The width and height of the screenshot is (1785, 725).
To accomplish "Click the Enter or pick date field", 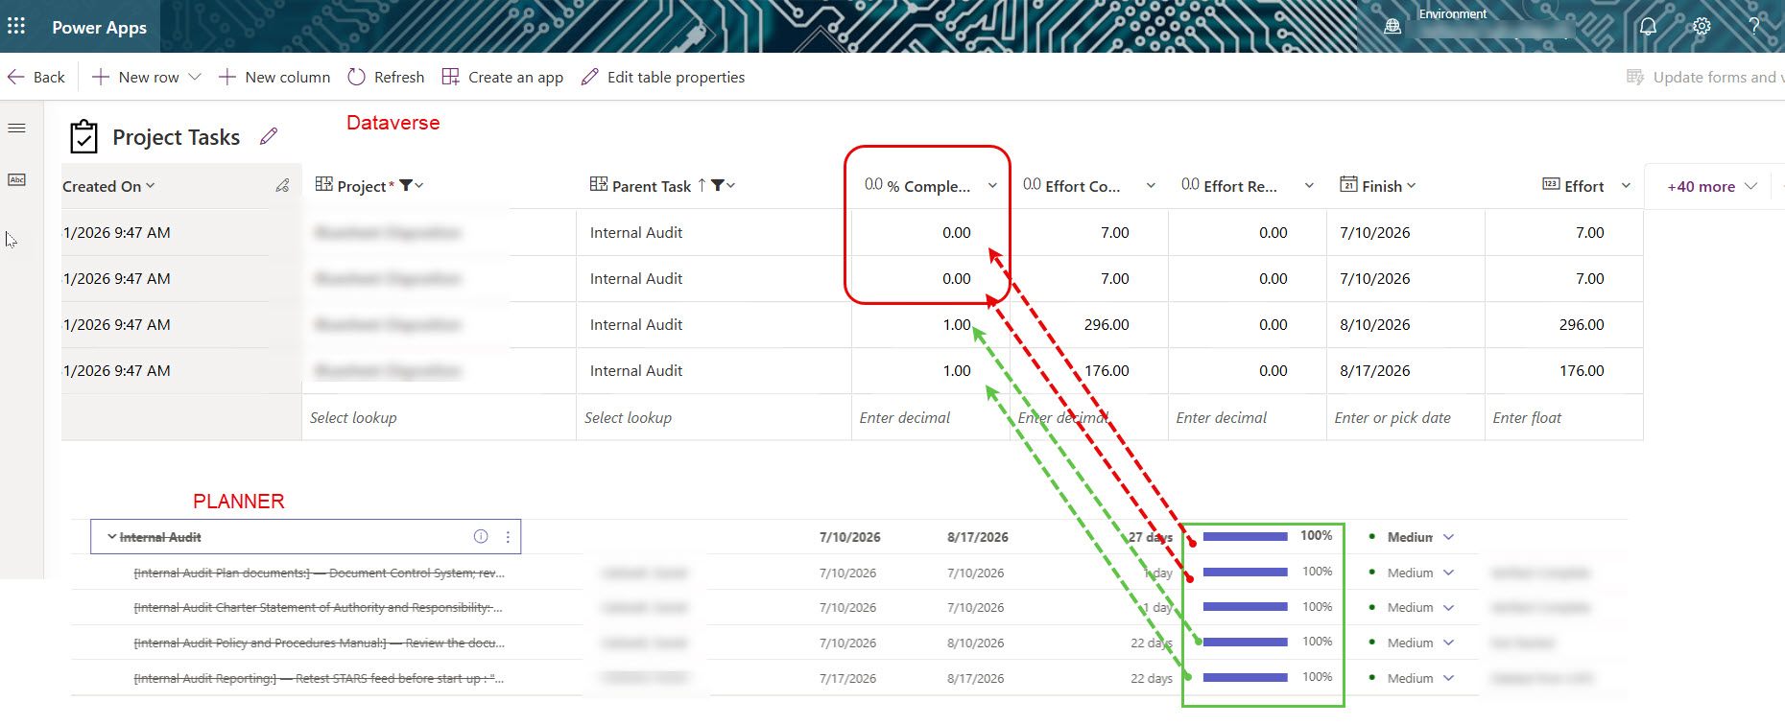I will [x=1406, y=417].
